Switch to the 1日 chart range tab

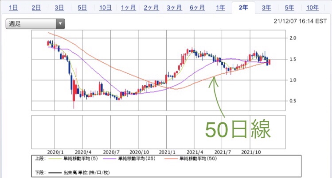(13, 8)
